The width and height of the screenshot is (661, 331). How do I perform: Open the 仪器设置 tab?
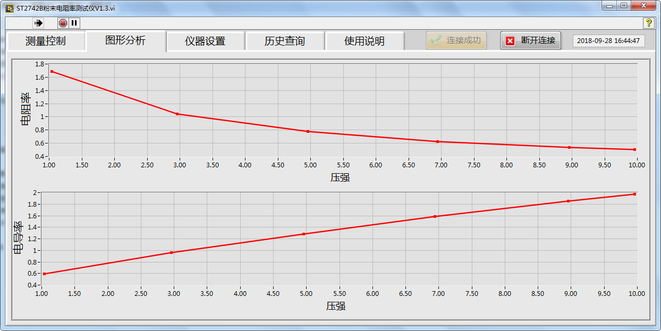click(205, 41)
